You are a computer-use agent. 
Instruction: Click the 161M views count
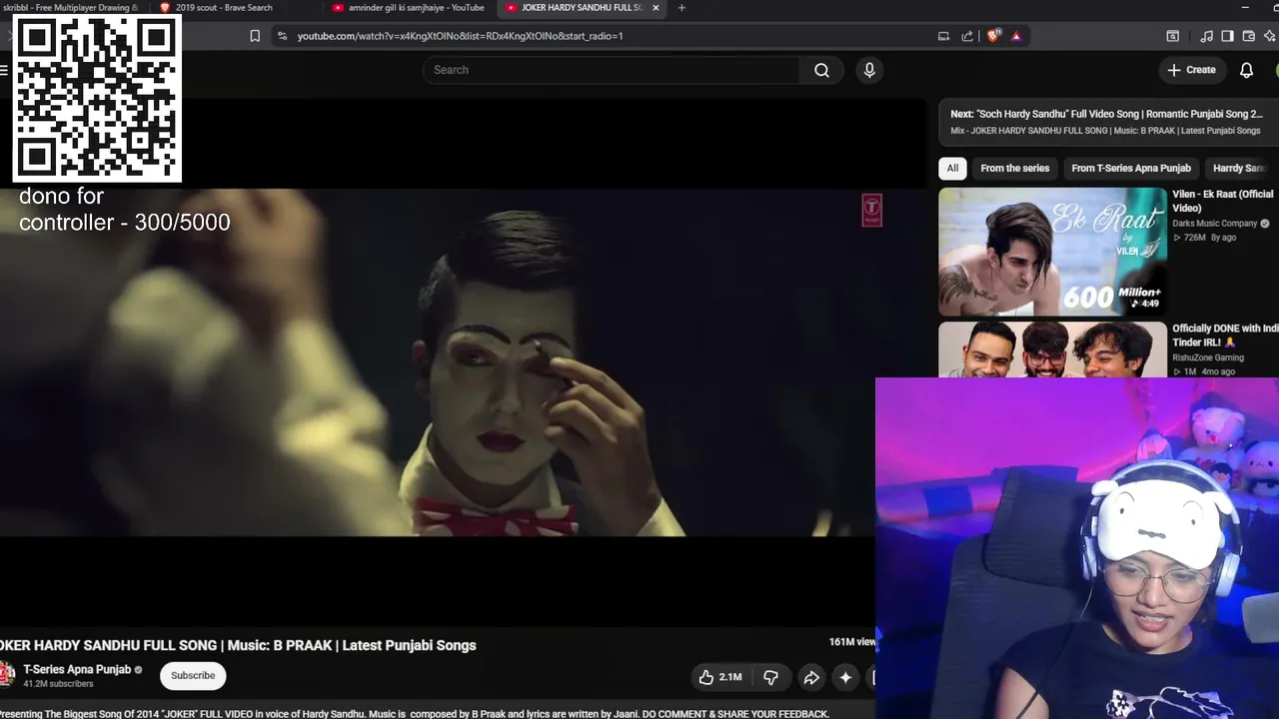852,642
